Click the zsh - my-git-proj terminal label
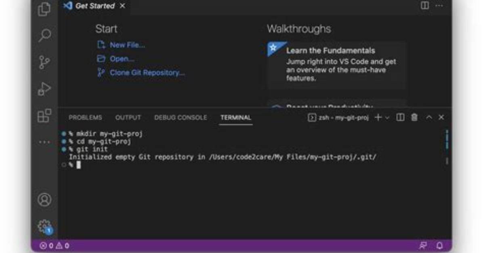Viewport: 483px width, 253px height. point(338,117)
